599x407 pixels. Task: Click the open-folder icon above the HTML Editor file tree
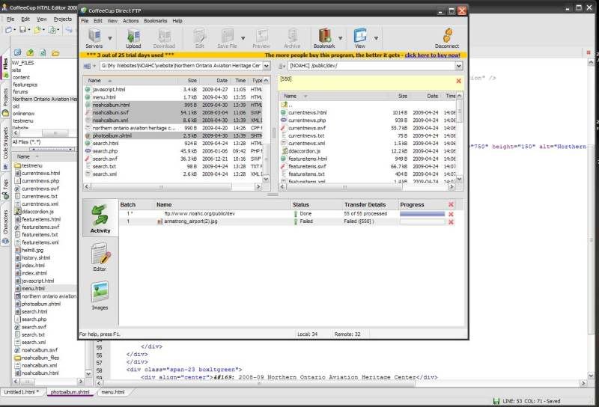pos(55,52)
